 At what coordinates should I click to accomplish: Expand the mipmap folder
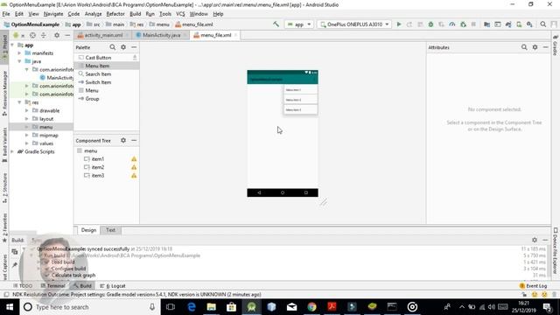click(x=27, y=136)
